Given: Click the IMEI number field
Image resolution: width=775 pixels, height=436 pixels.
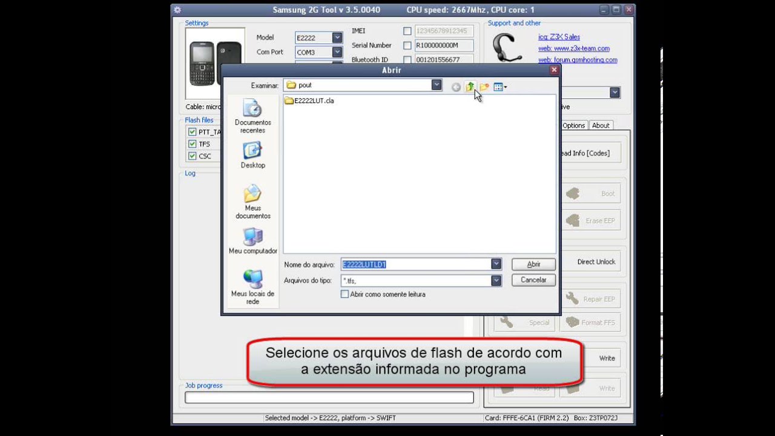Looking at the screenshot, I should tap(444, 31).
